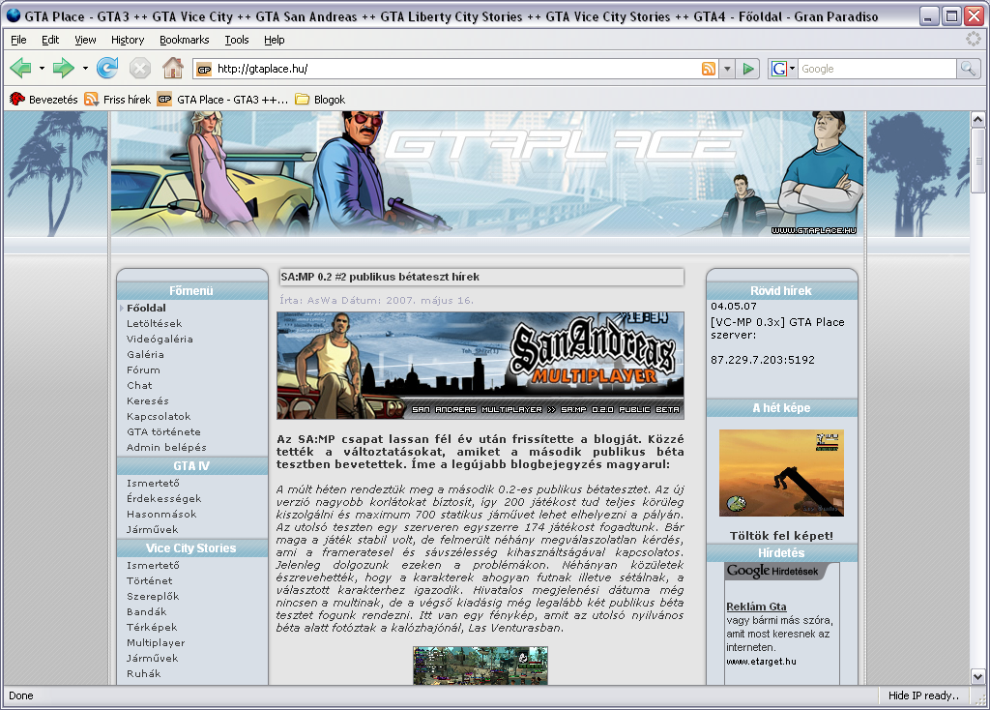Image resolution: width=990 pixels, height=710 pixels.
Task: Open Hasonmások under GTA IV
Action: click(161, 515)
